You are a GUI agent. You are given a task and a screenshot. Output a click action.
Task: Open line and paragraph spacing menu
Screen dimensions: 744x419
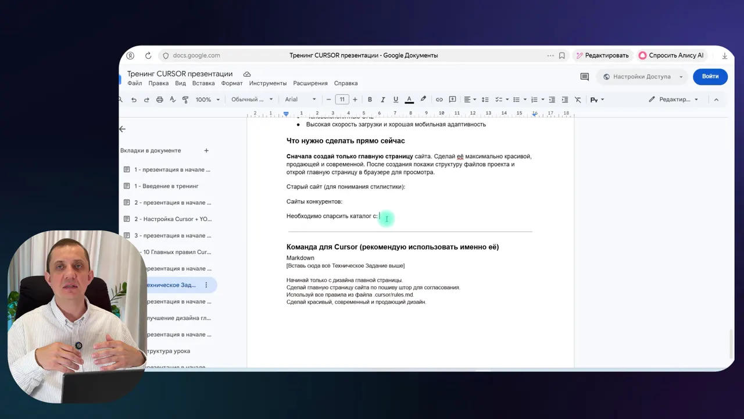point(485,100)
